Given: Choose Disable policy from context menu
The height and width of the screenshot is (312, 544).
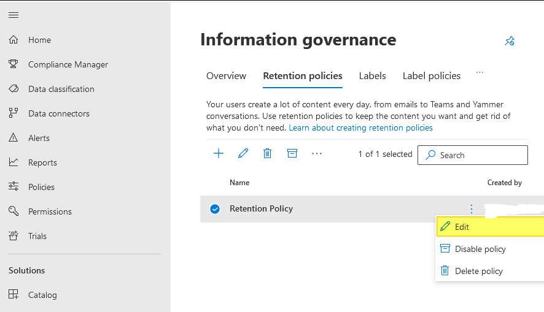Looking at the screenshot, I should pos(490,249).
